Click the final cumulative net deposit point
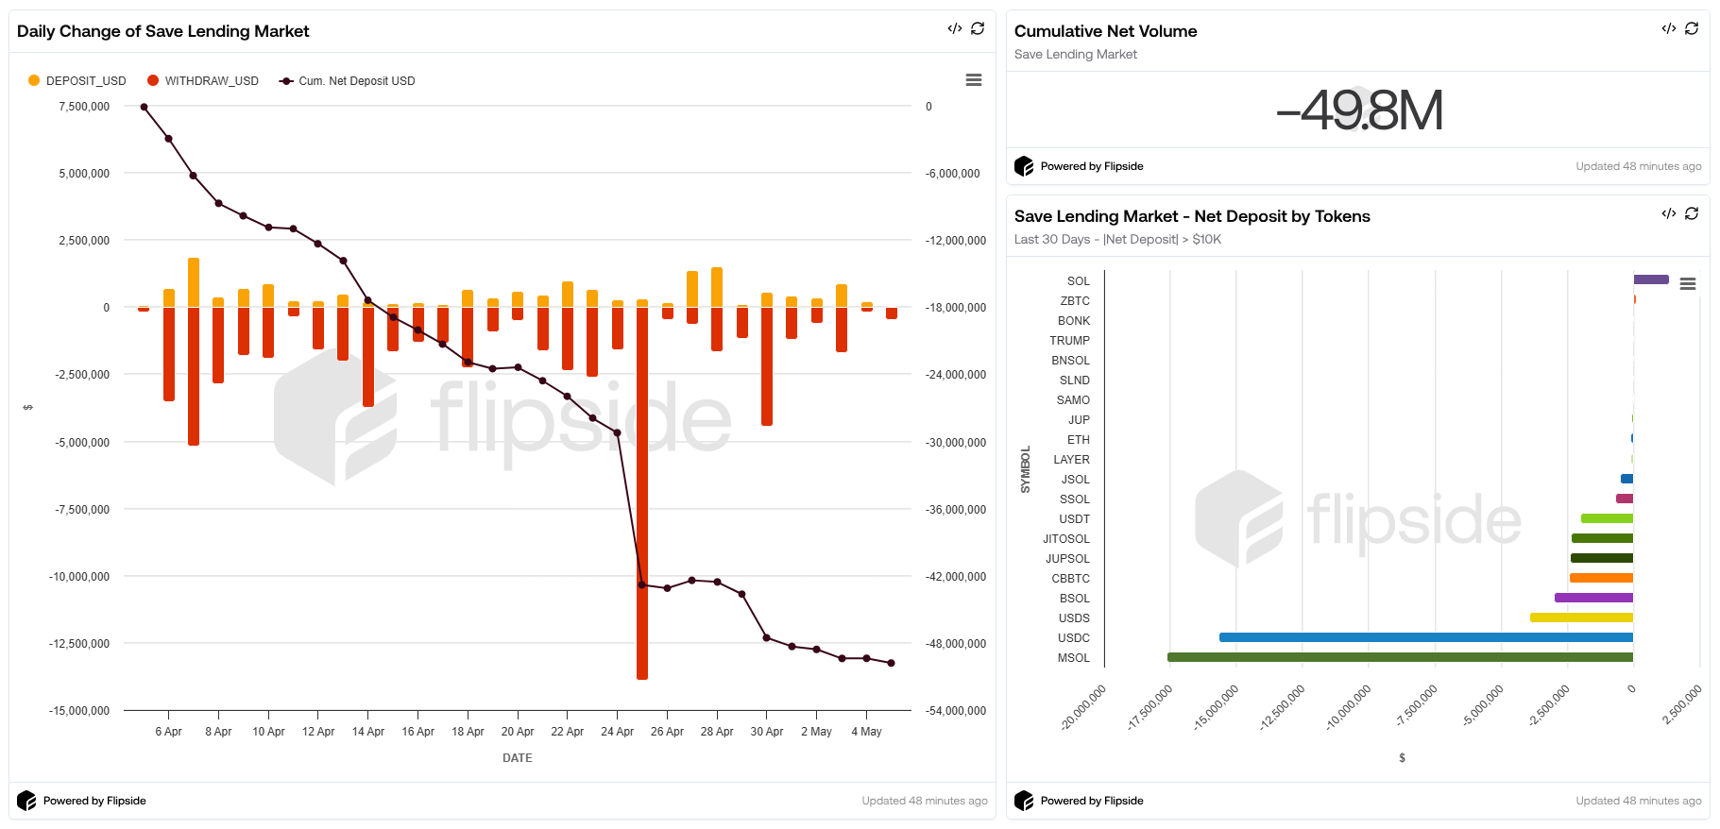 891,663
